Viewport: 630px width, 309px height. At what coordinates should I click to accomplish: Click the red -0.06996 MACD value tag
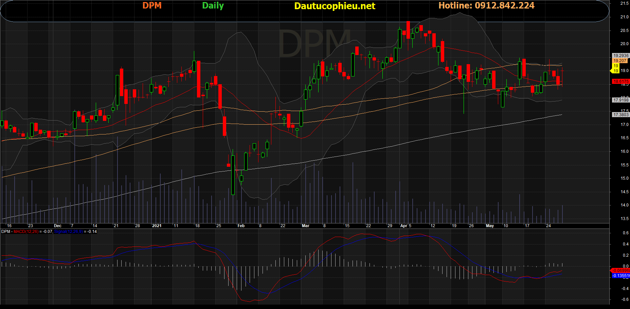coord(620,271)
